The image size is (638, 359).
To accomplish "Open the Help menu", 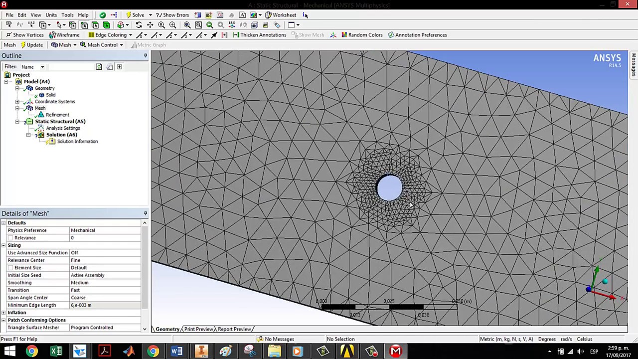I will (x=83, y=15).
